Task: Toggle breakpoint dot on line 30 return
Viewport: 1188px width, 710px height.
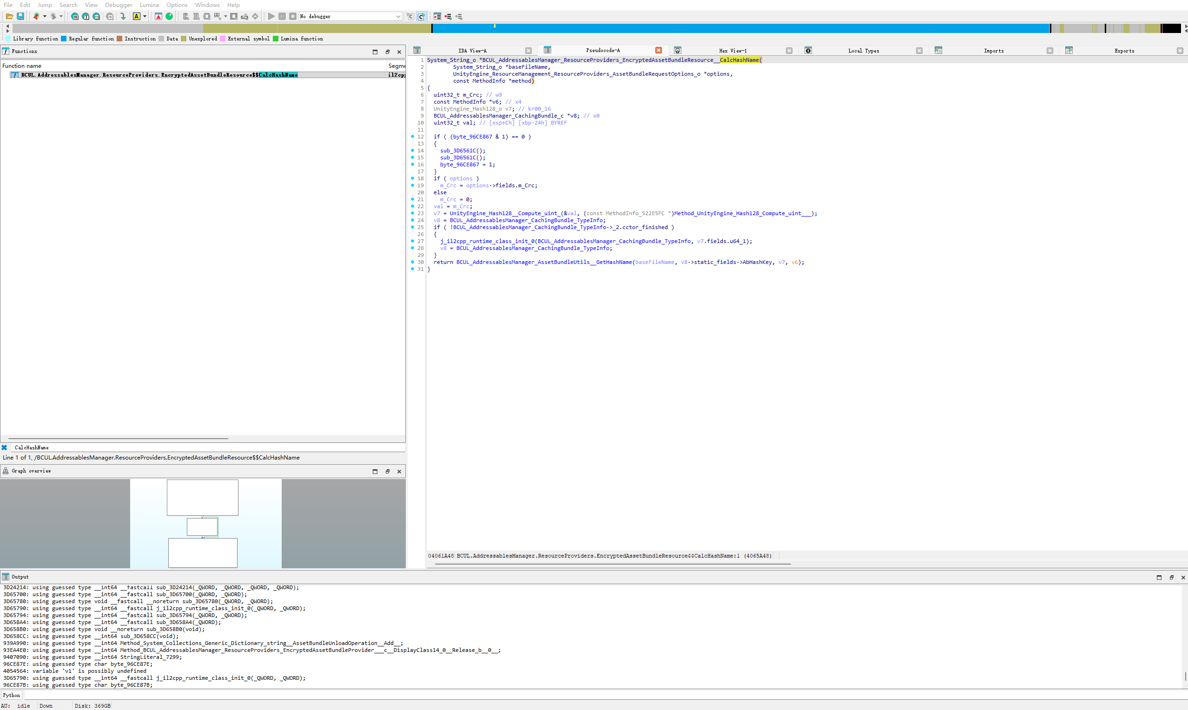Action: (412, 262)
